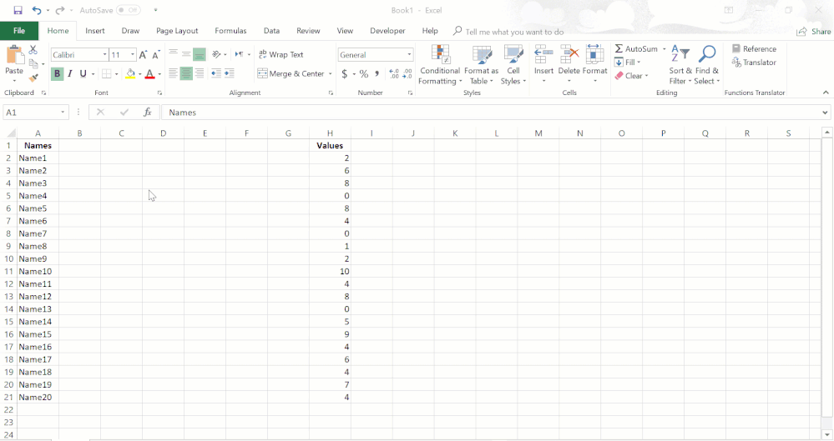Open the General number format dropdown
Image resolution: width=834 pixels, height=441 pixels.
[409, 55]
